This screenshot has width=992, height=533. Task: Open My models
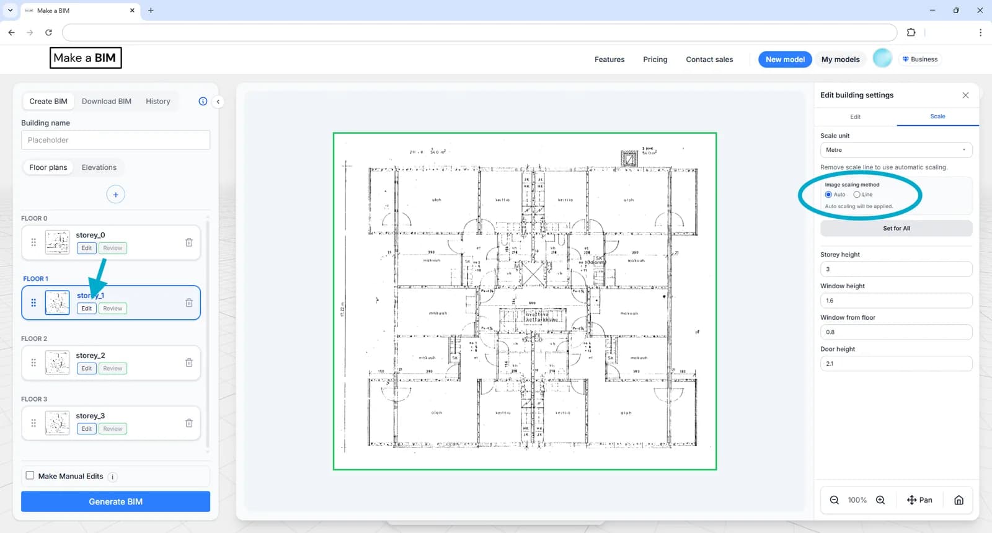pyautogui.click(x=840, y=59)
